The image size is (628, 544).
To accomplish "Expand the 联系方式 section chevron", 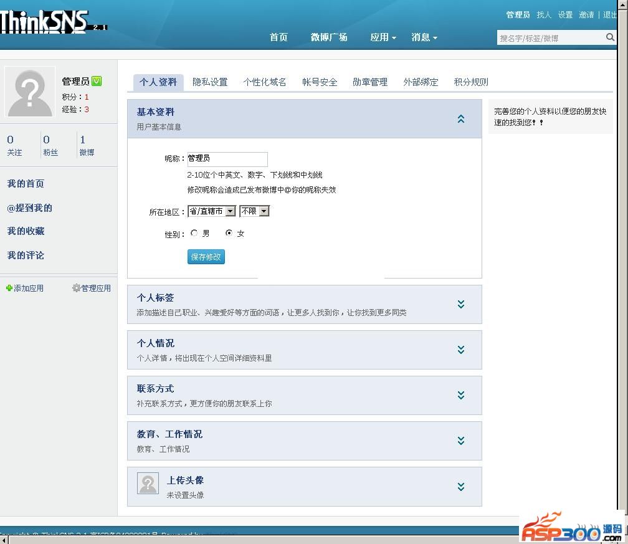I will click(461, 395).
